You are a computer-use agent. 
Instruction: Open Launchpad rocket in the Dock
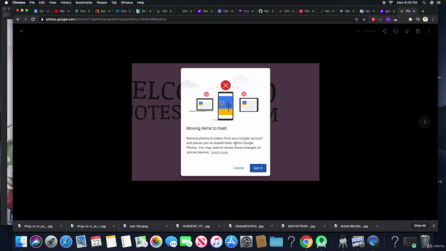coord(51,242)
